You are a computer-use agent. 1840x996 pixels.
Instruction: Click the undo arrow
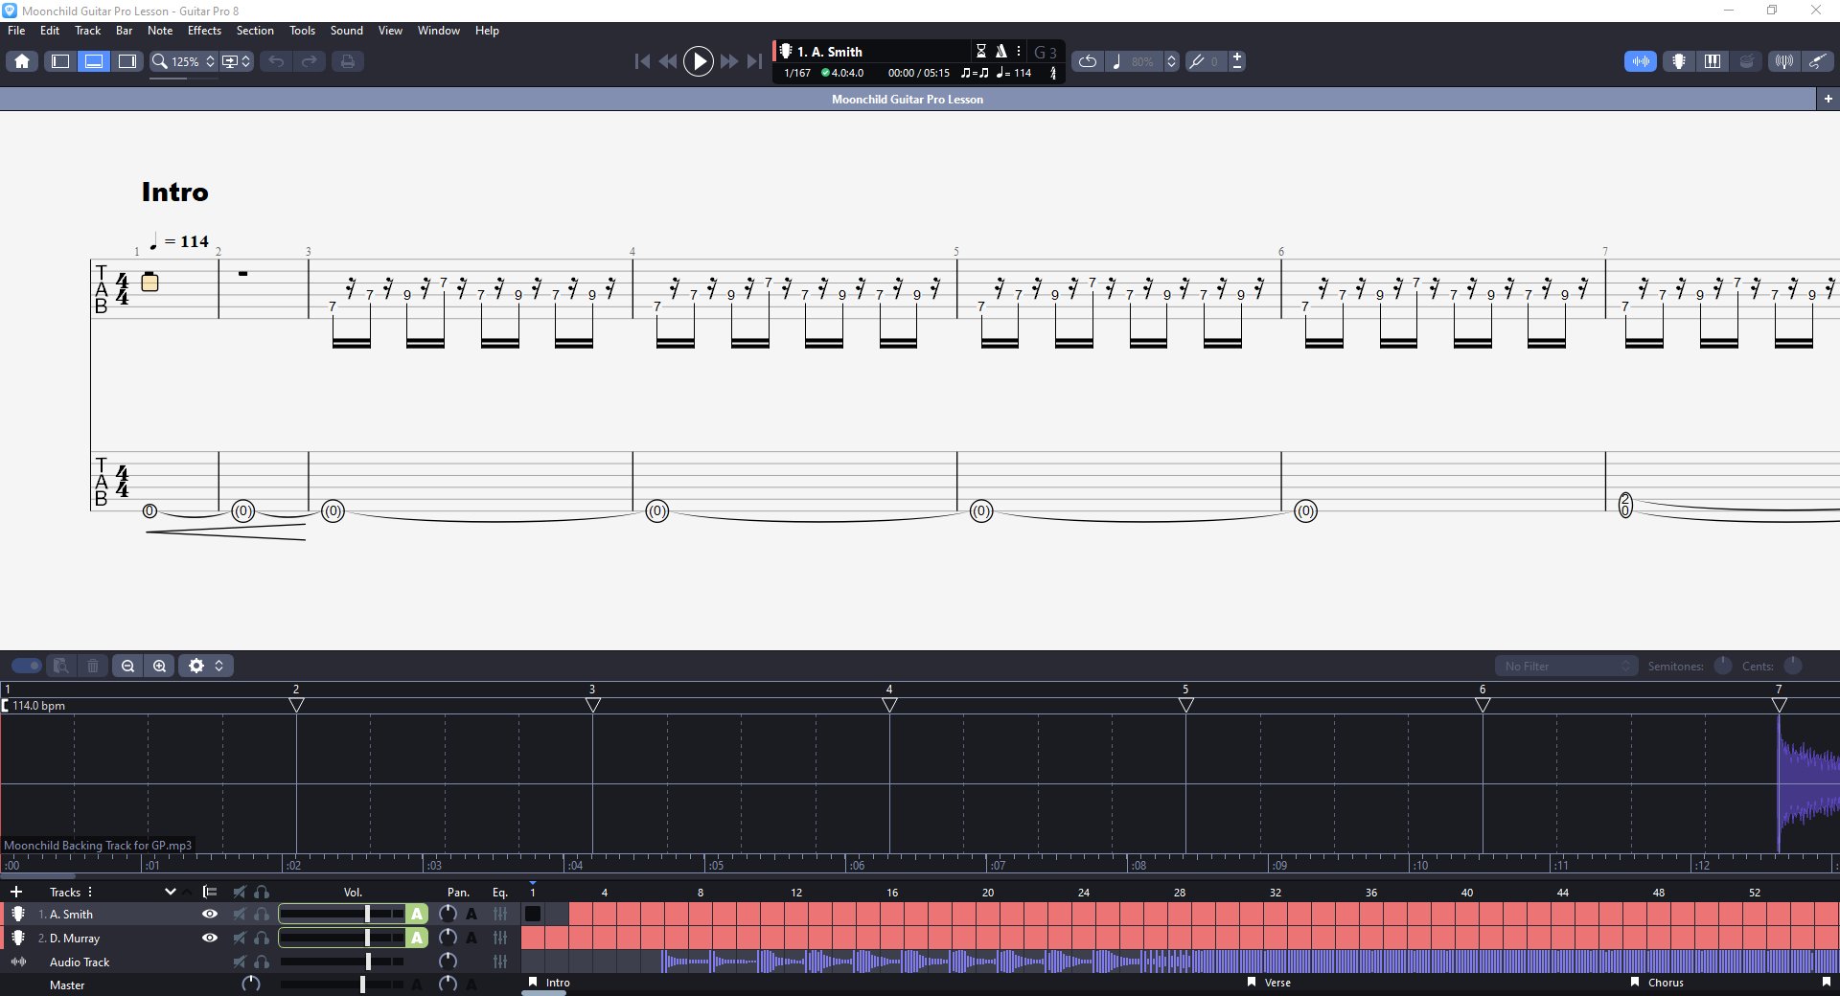pos(276,61)
